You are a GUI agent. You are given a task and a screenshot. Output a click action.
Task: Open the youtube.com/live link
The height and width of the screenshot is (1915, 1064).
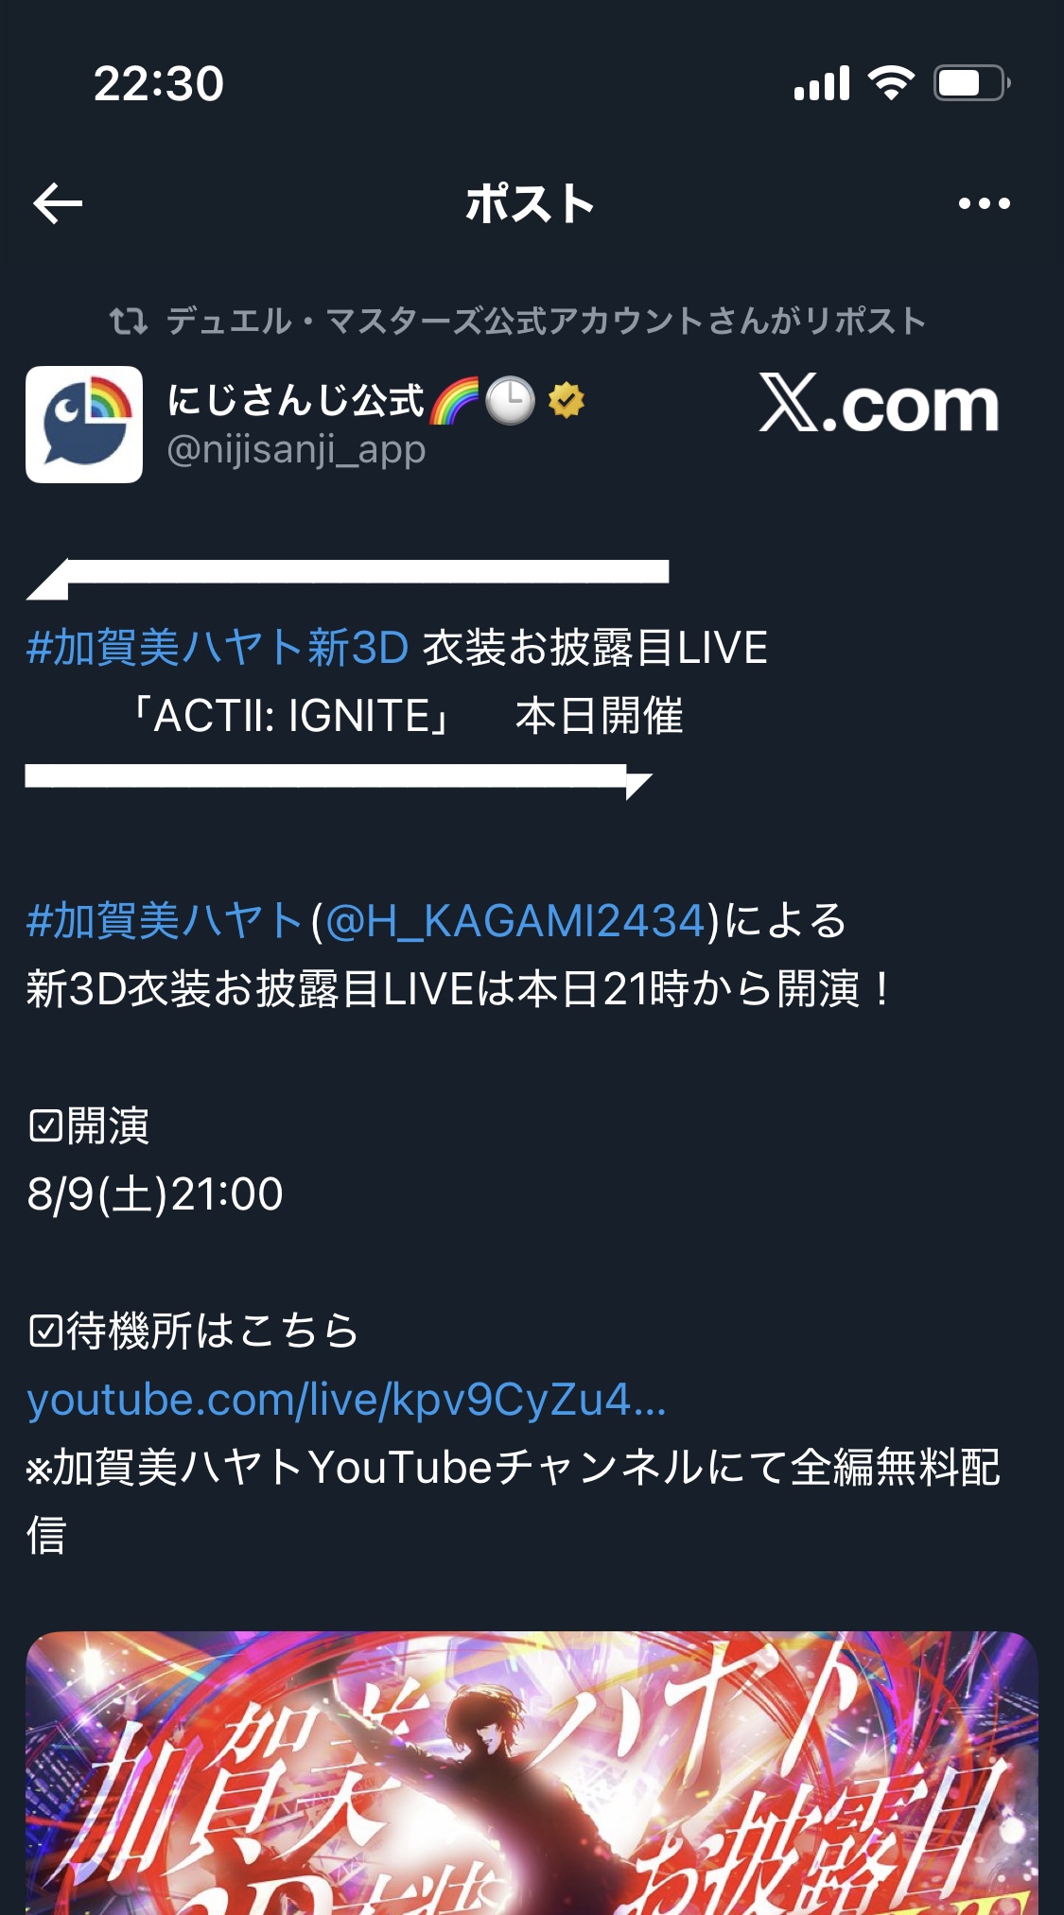coord(347,1401)
